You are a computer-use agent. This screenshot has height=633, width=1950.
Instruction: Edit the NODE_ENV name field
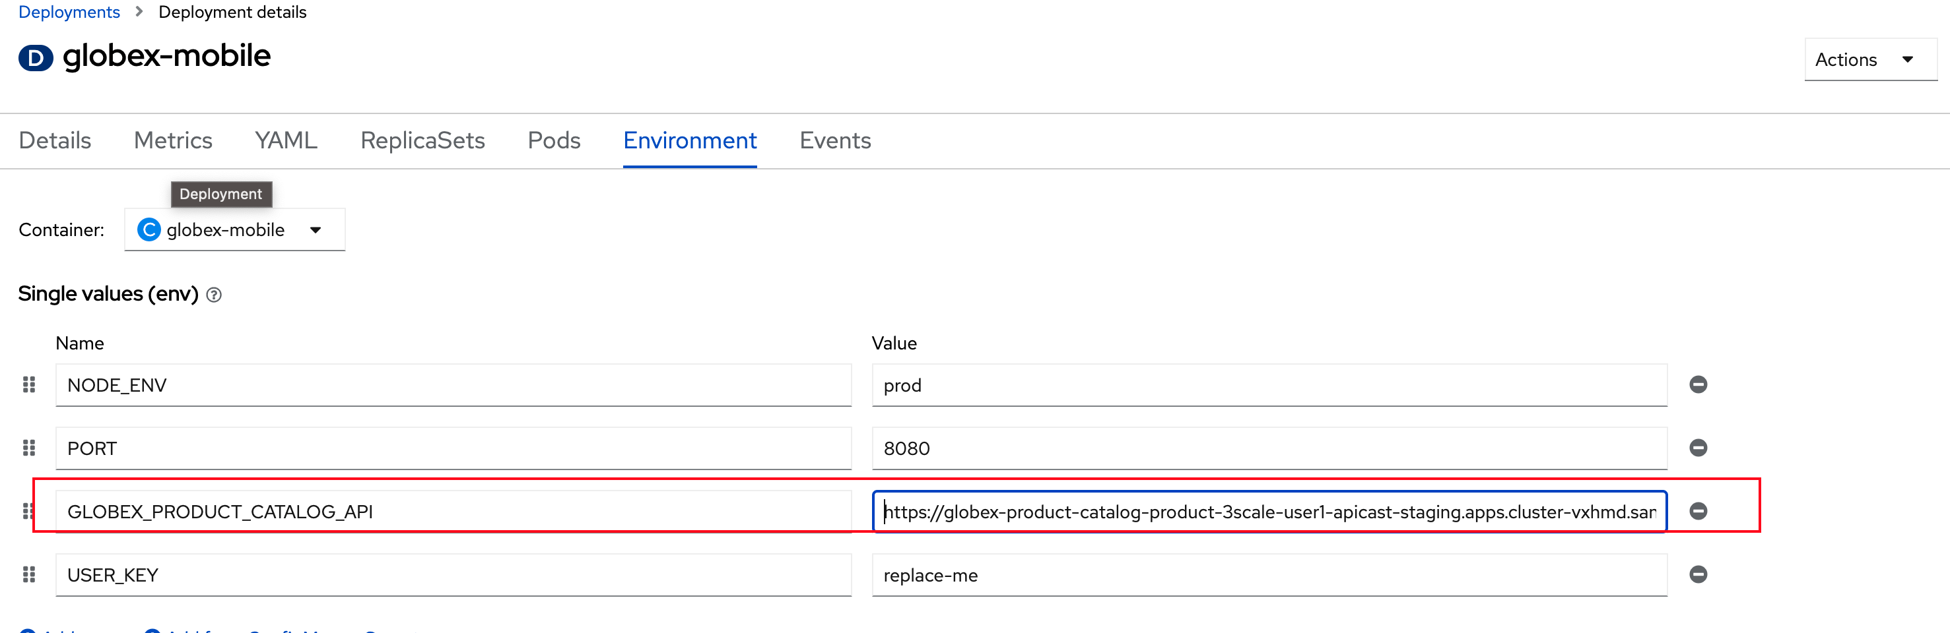[x=454, y=385]
